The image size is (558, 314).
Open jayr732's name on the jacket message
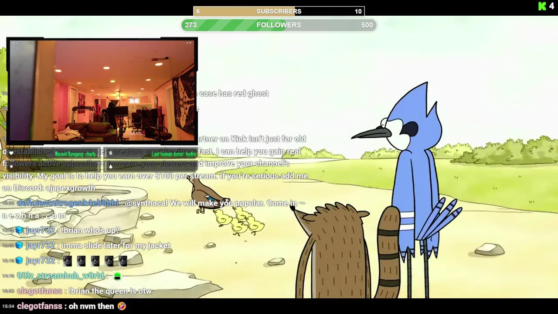click(41, 246)
